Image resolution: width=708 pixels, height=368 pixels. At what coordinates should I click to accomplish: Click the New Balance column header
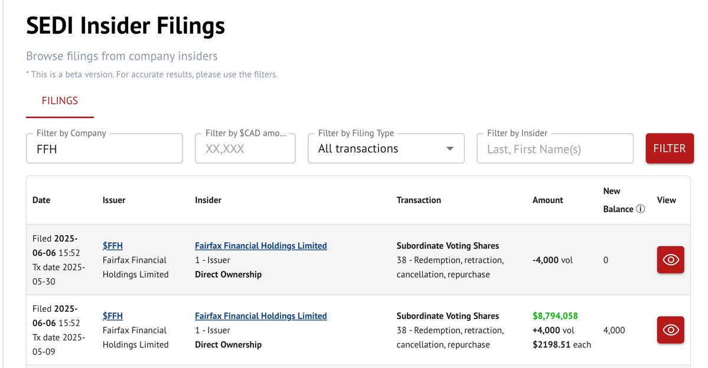tap(618, 200)
